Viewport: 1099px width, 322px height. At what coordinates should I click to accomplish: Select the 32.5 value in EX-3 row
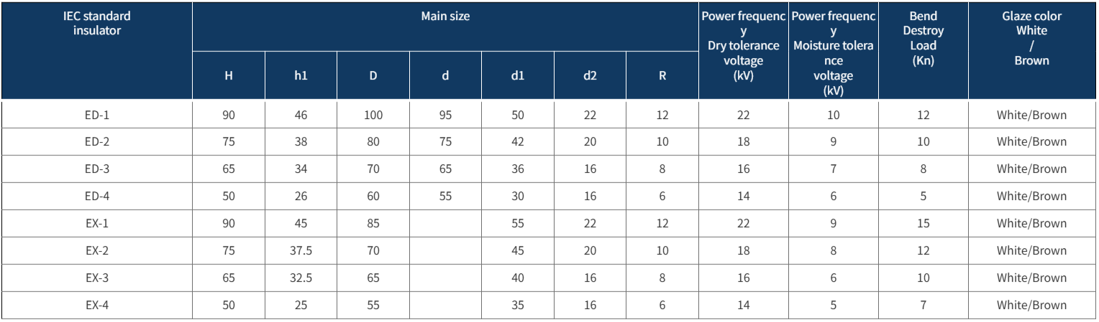coord(301,278)
